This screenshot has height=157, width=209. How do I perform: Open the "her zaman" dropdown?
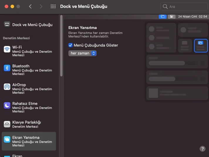(82, 53)
